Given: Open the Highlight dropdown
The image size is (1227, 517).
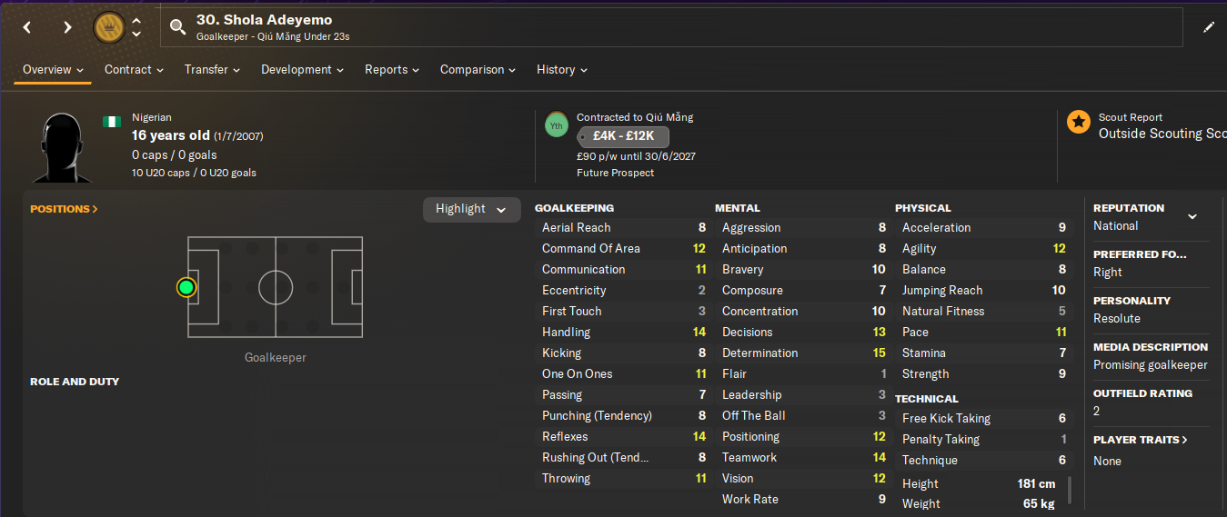Looking at the screenshot, I should tap(471, 209).
